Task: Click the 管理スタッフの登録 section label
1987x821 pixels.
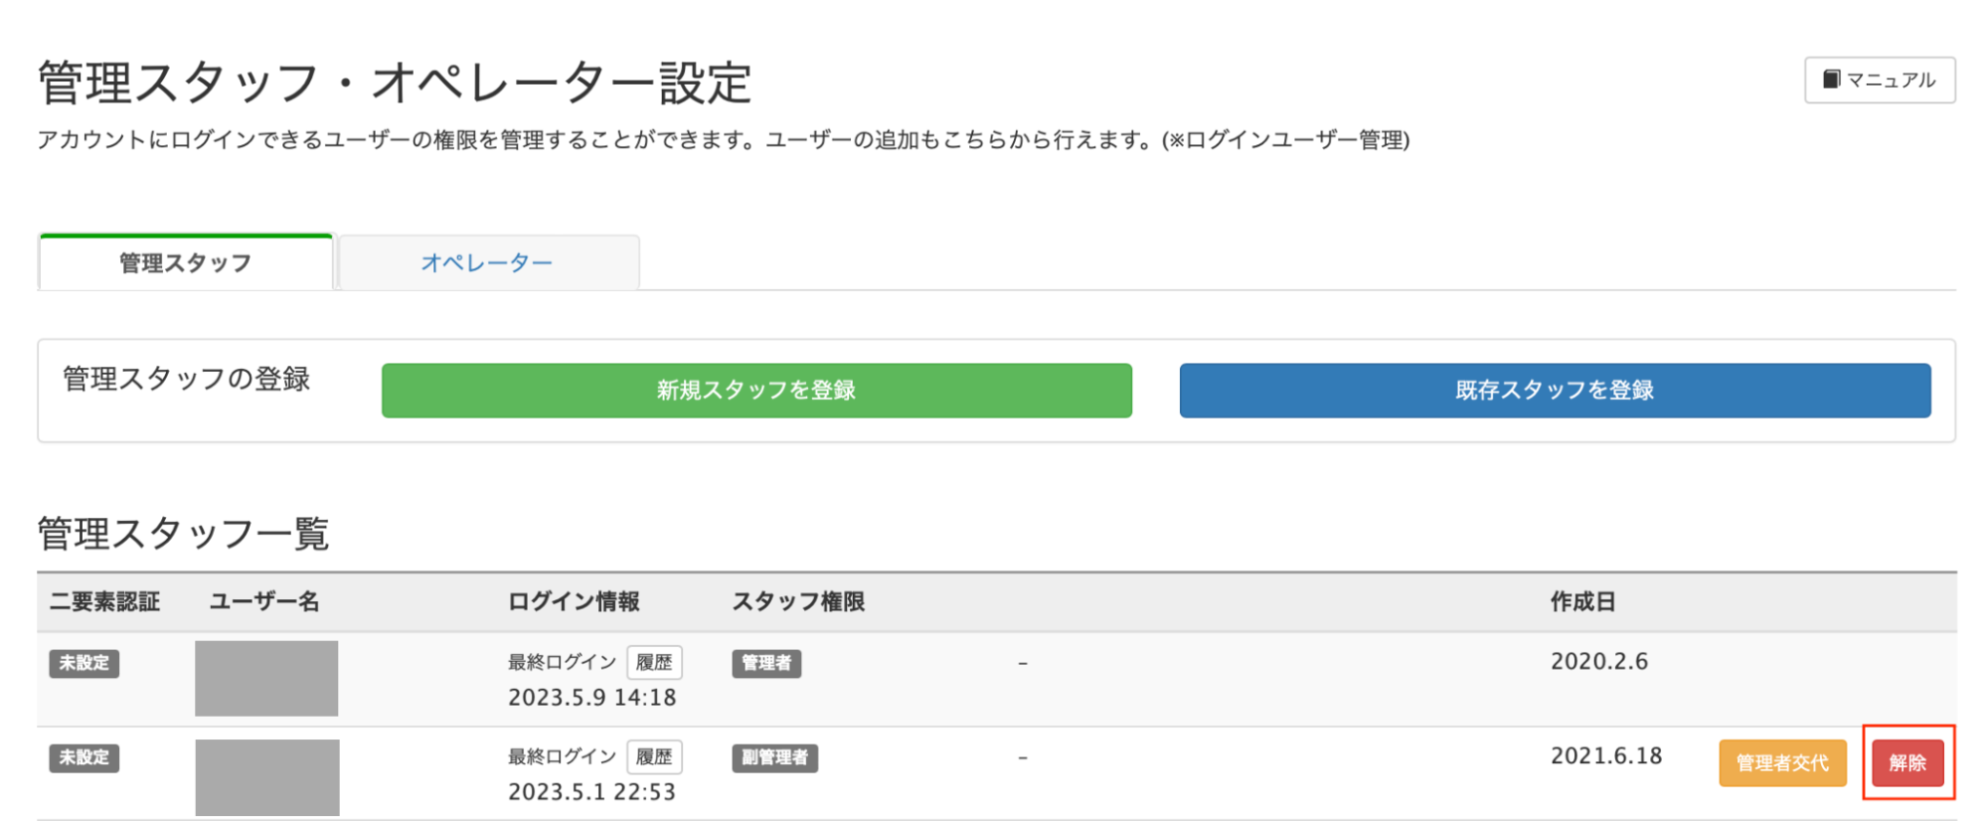Action: [x=185, y=379]
